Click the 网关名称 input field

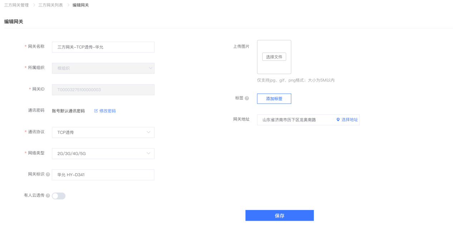coord(103,47)
